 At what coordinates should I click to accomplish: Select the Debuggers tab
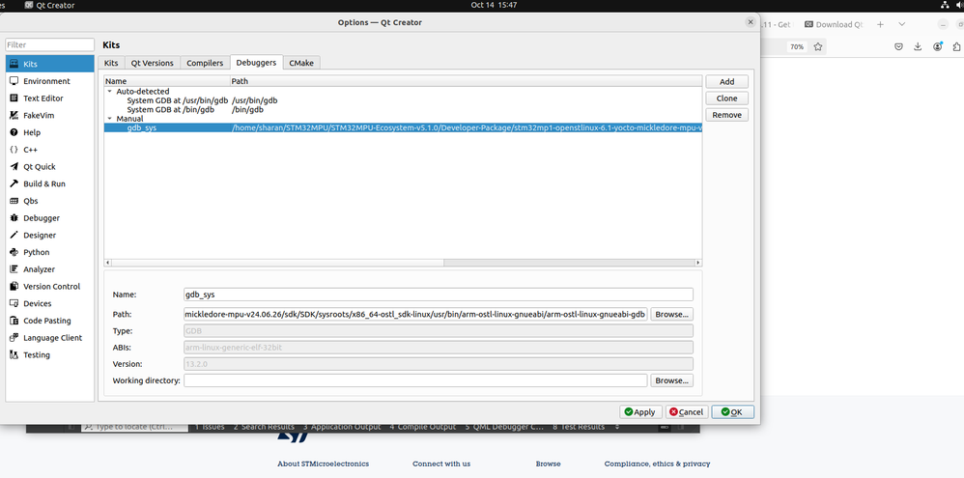256,63
